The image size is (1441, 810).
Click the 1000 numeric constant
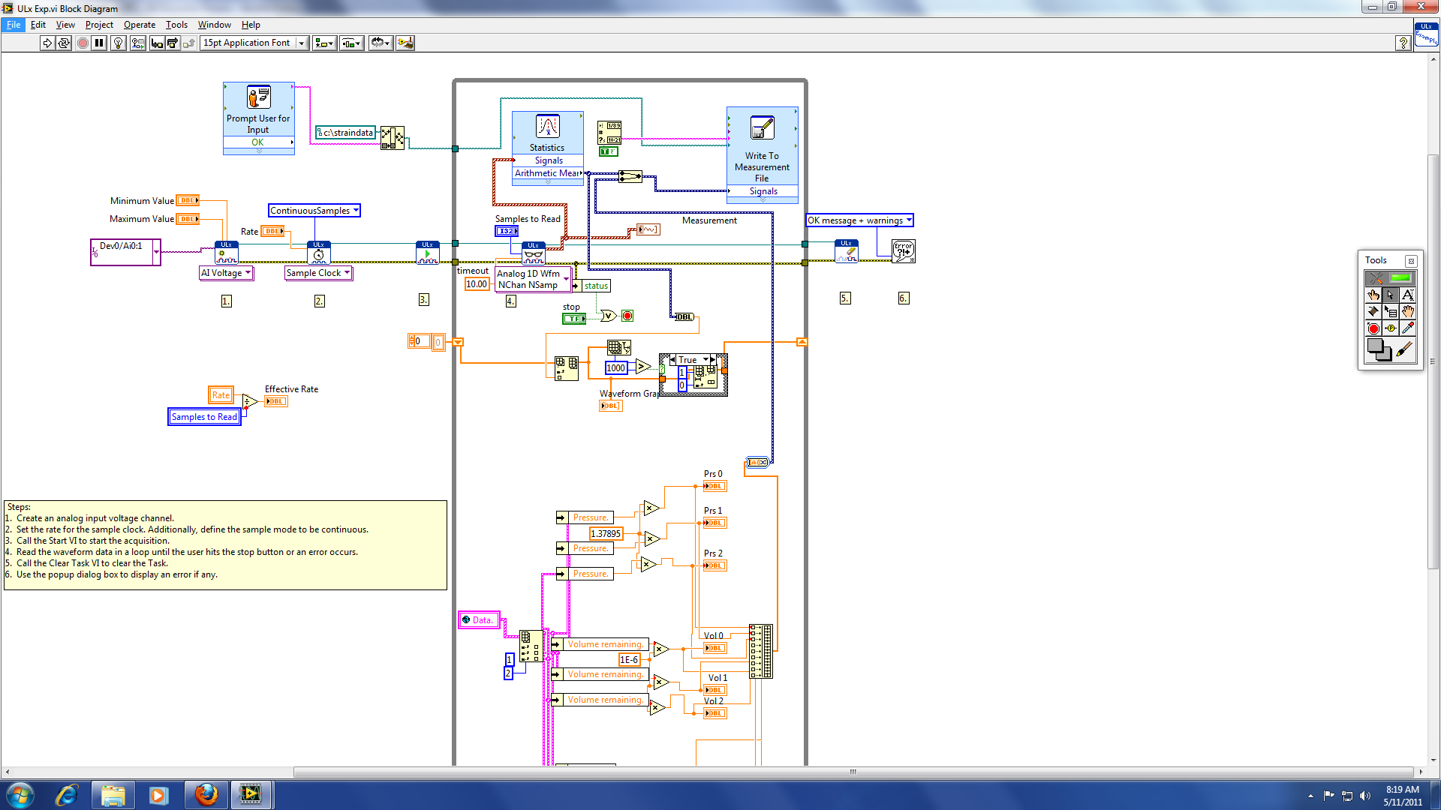point(615,367)
